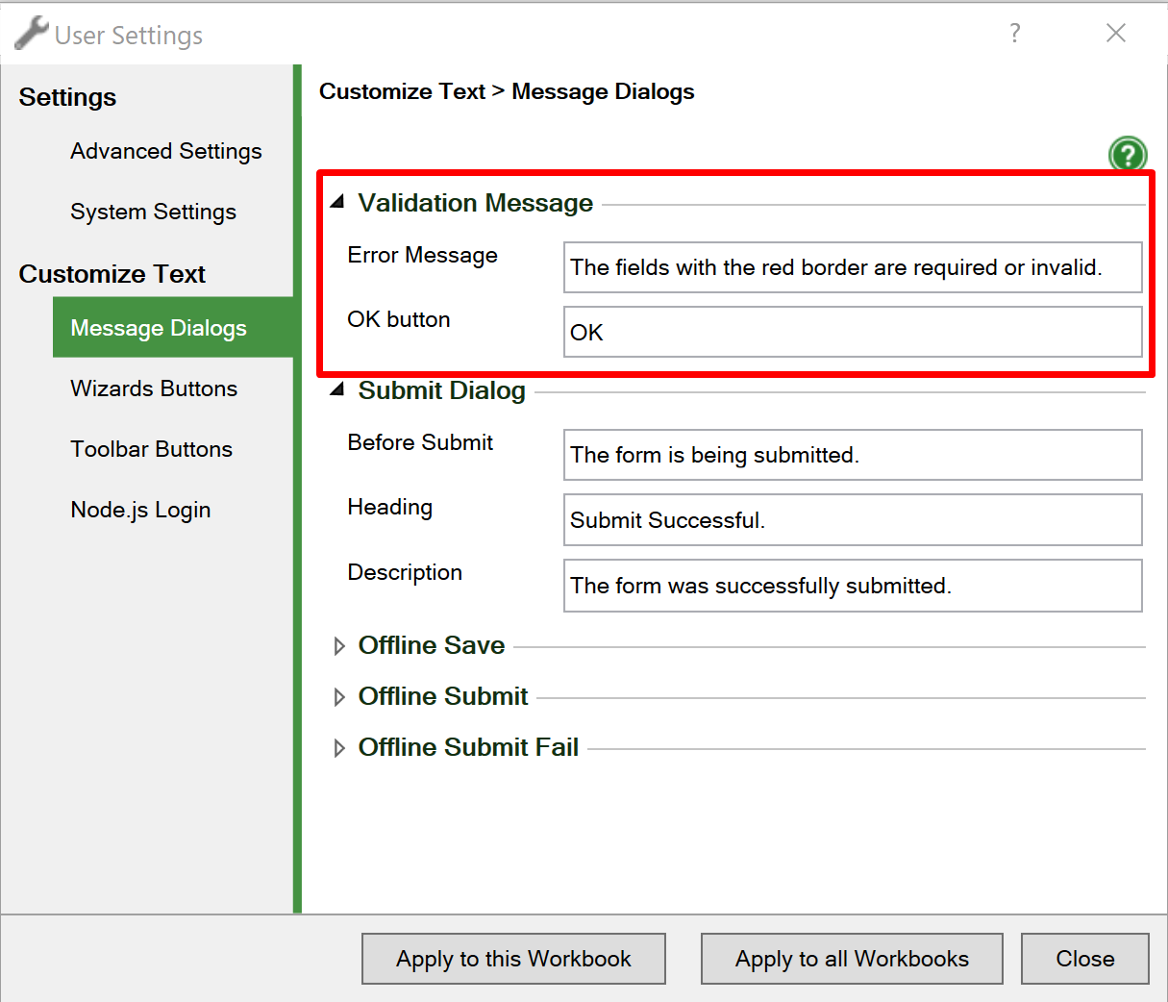Select Message Dialogs in the sidebar
Screen dimensions: 1168x1002
pos(158,328)
